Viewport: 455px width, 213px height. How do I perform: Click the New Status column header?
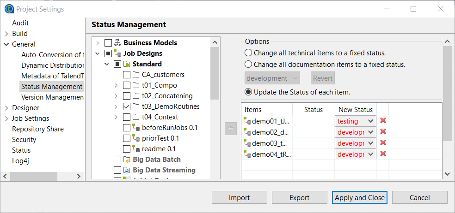pyautogui.click(x=355, y=110)
